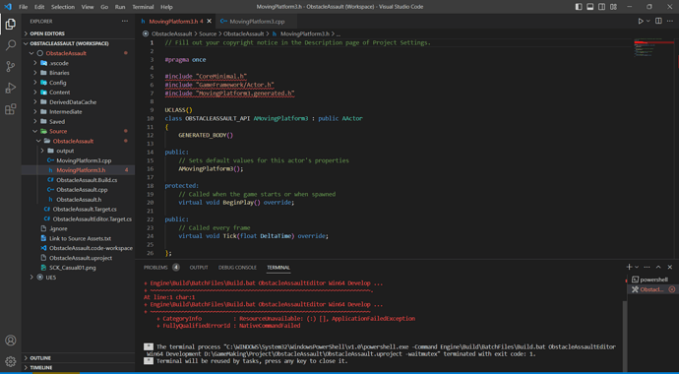679x374 pixels.
Task: Toggle Primary Side Bar layout icon
Action: 579,7
